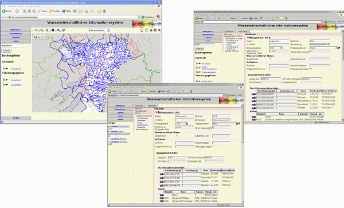The image size is (344, 208).
Task: Open the Verlauf menu item in bottom window sidebar
Action: [x=120, y=119]
